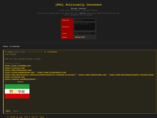The width and height of the screenshot is (157, 118).
Task: Click the '>Important/Watch' greentext line
Action: tap(13, 63)
